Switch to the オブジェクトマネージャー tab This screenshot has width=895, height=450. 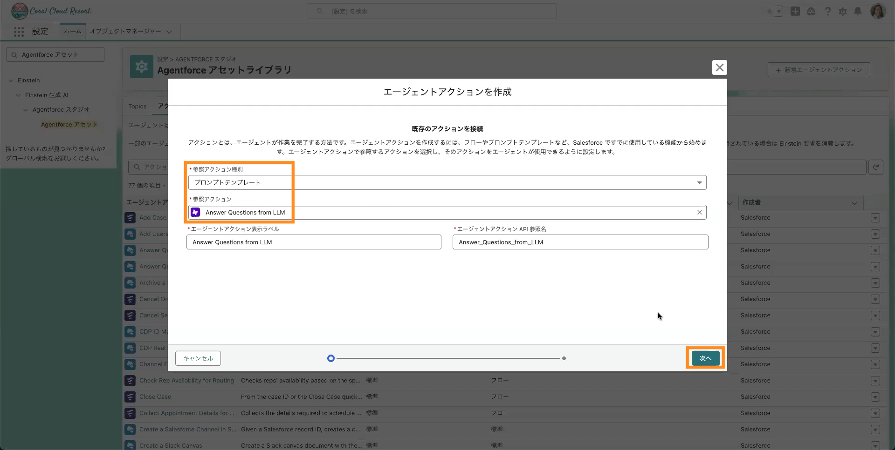125,31
